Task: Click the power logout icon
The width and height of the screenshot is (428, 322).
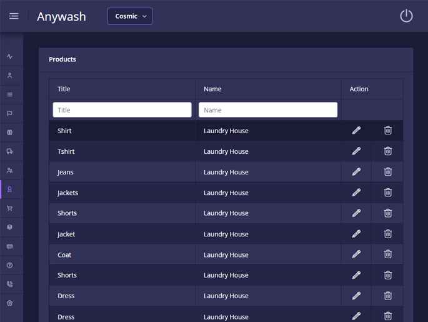Action: click(x=406, y=16)
